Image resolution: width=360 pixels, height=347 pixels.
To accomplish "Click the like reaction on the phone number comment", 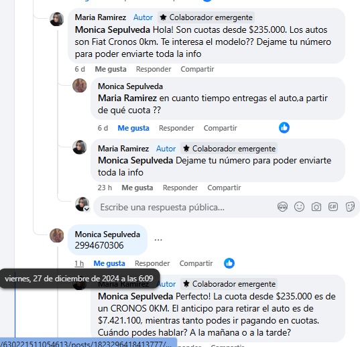I will (x=229, y=263).
